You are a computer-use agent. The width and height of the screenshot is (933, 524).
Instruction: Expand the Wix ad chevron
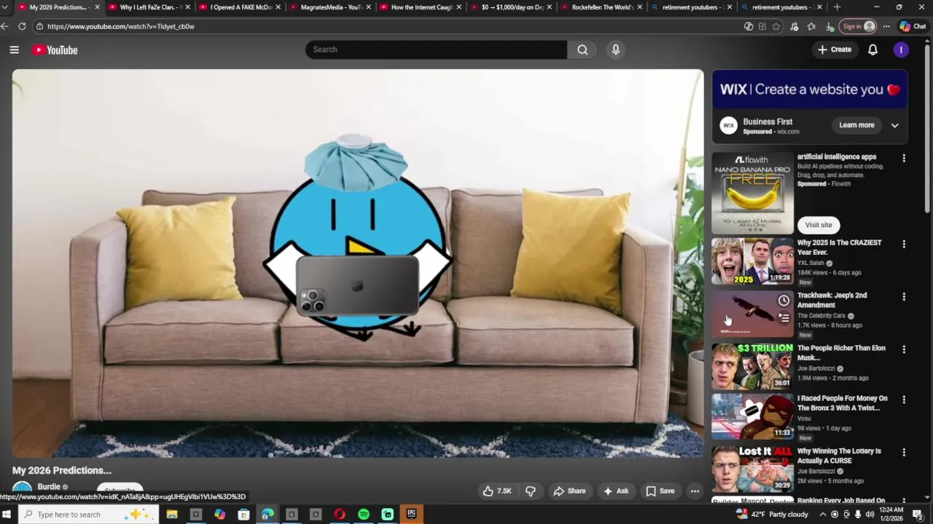point(894,125)
